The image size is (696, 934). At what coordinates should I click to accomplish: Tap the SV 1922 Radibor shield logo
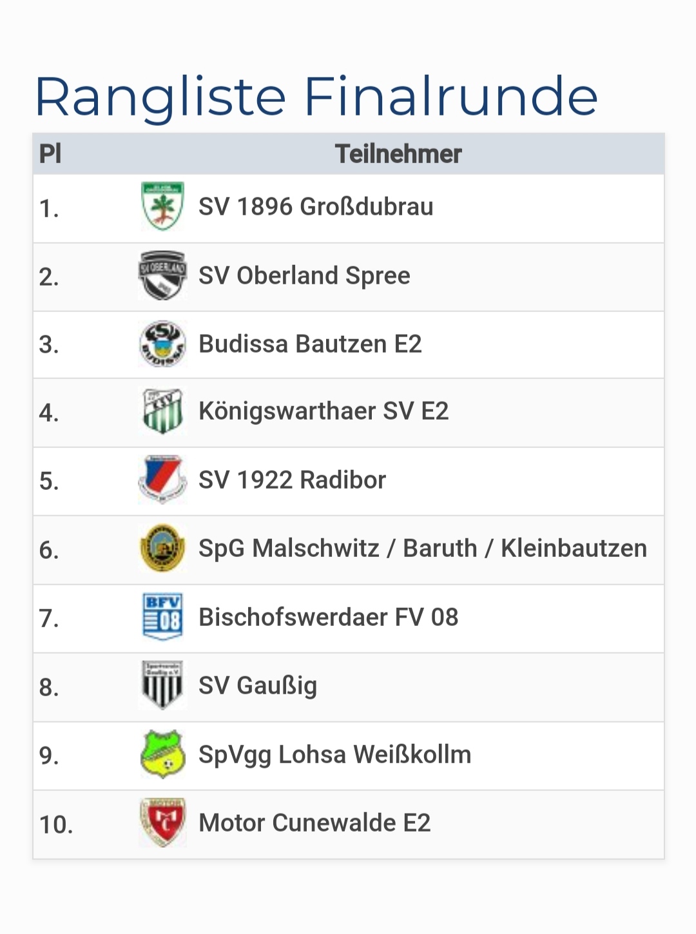coord(162,480)
